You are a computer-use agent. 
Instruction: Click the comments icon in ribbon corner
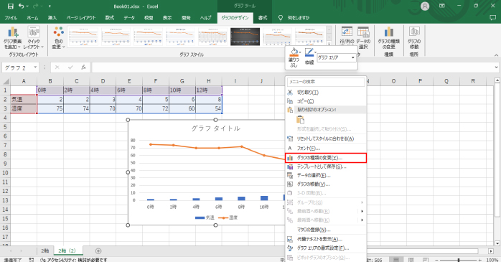point(492,18)
